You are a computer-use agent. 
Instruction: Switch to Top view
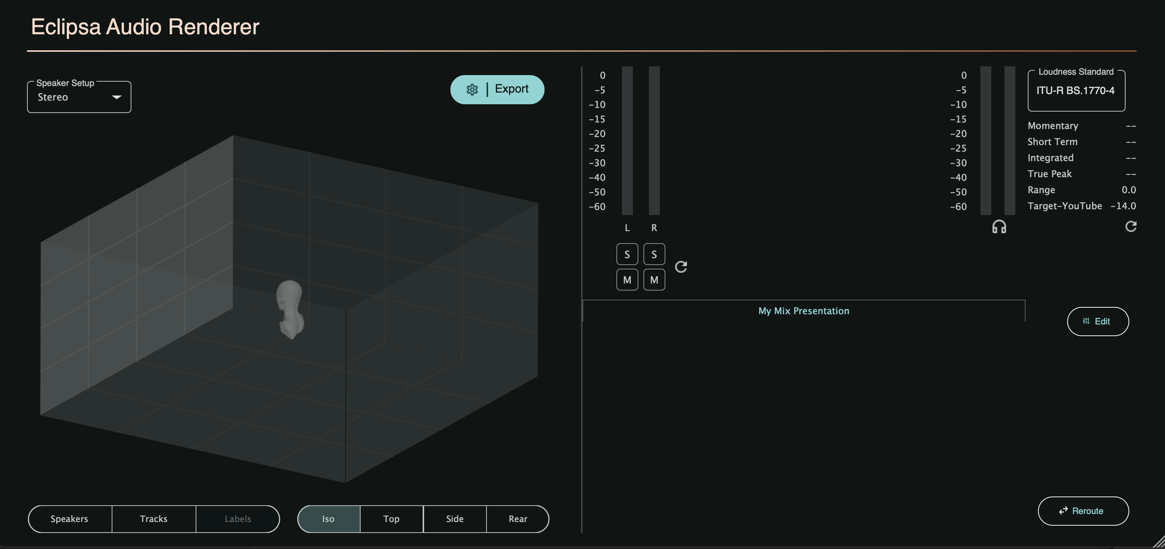pyautogui.click(x=391, y=519)
